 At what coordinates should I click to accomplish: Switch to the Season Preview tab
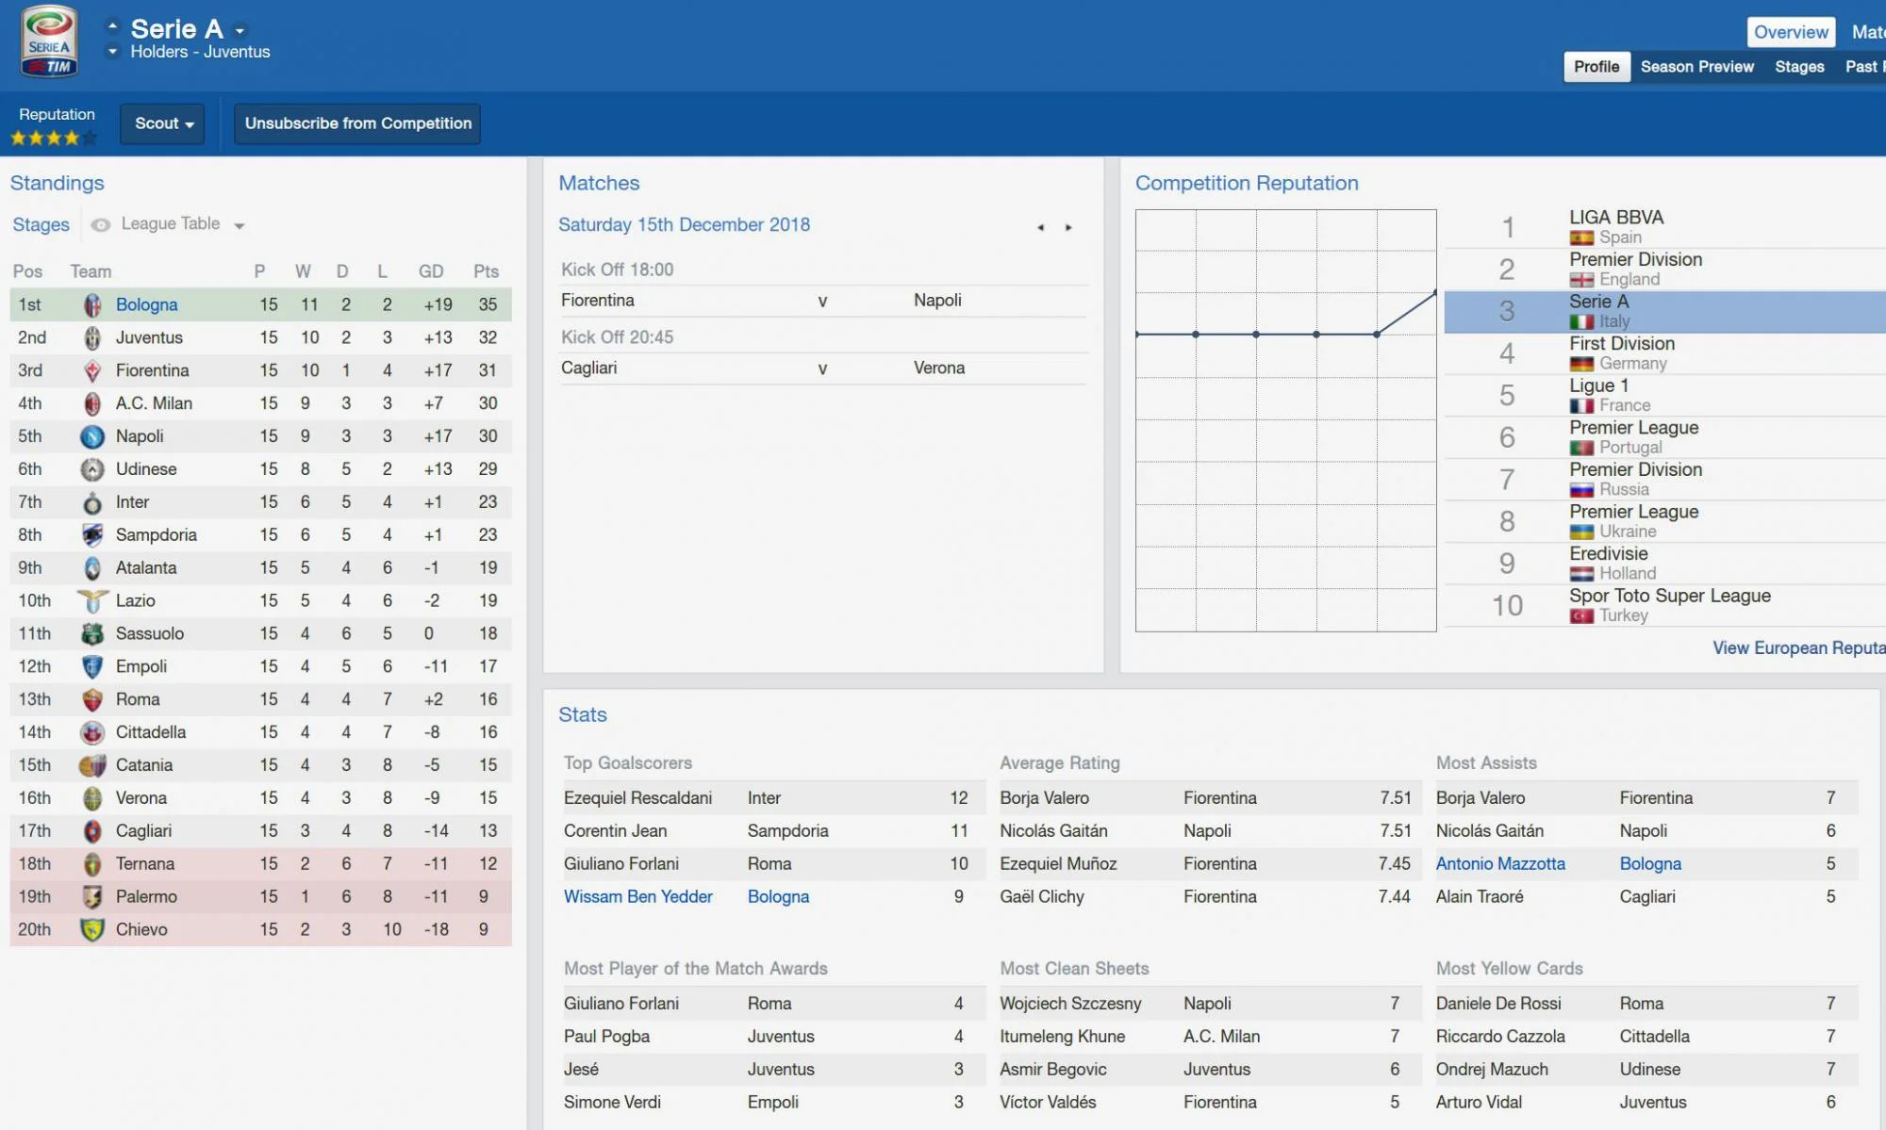tap(1696, 67)
